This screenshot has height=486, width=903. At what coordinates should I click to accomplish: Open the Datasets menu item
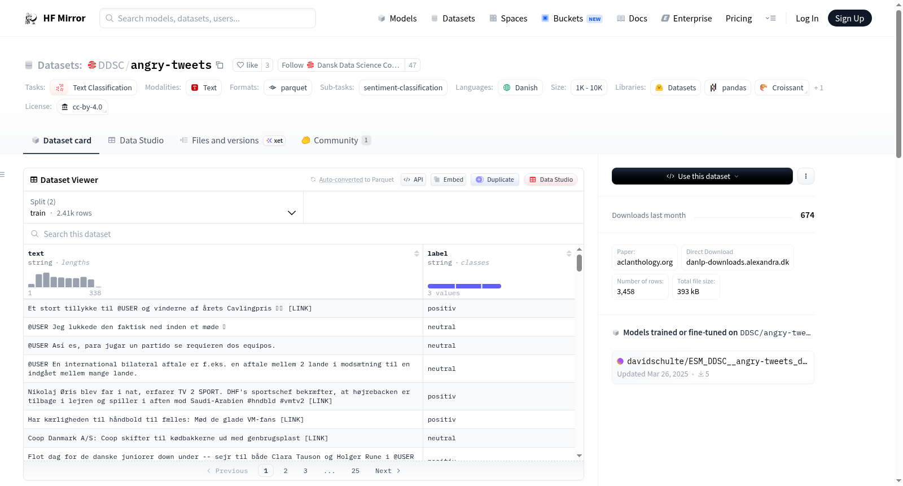coord(453,19)
